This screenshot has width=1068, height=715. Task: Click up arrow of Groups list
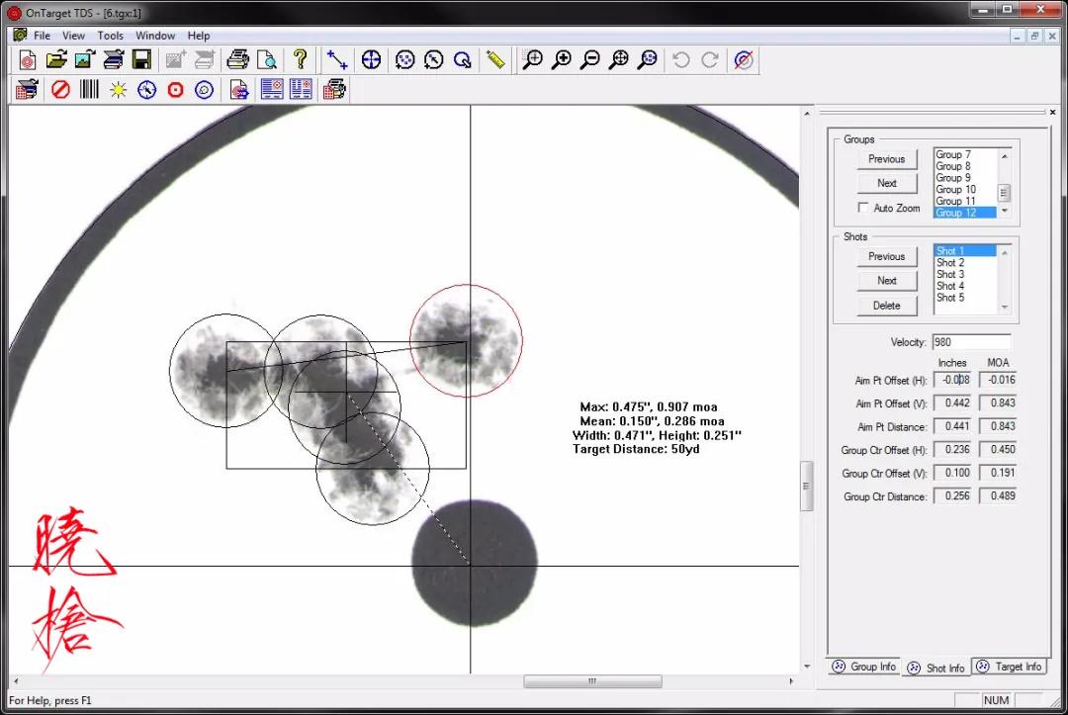[x=1005, y=156]
